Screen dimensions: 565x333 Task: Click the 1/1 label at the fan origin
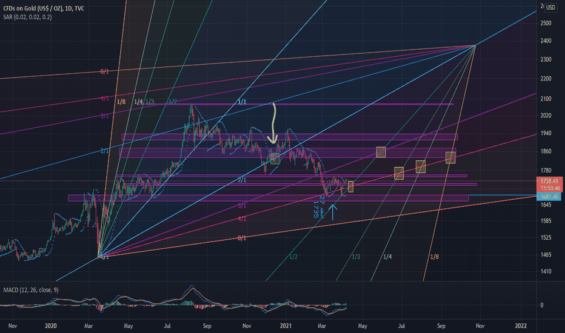pos(104,257)
